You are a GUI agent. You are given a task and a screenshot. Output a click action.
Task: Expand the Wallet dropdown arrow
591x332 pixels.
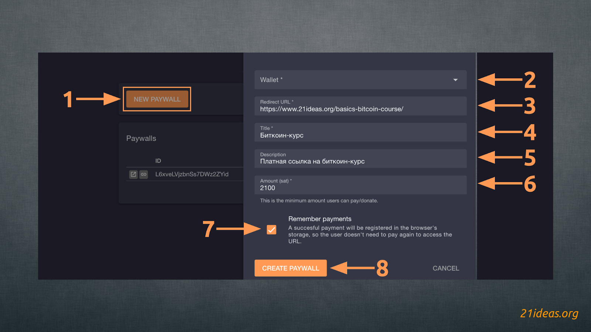pos(455,80)
